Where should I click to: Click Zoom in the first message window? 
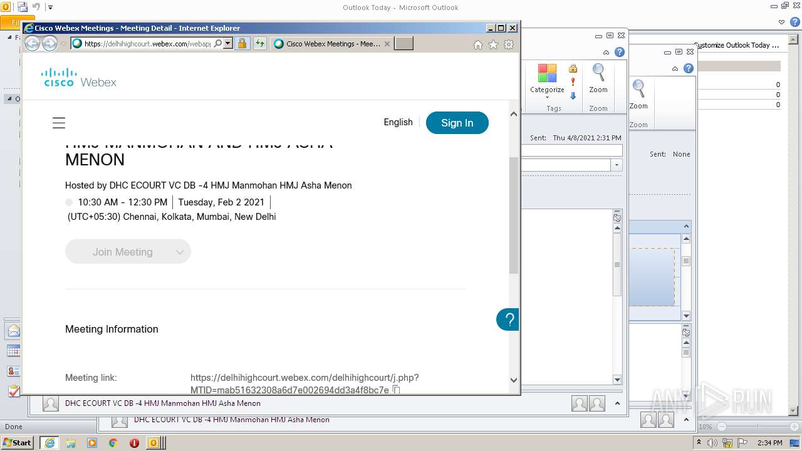(x=598, y=79)
